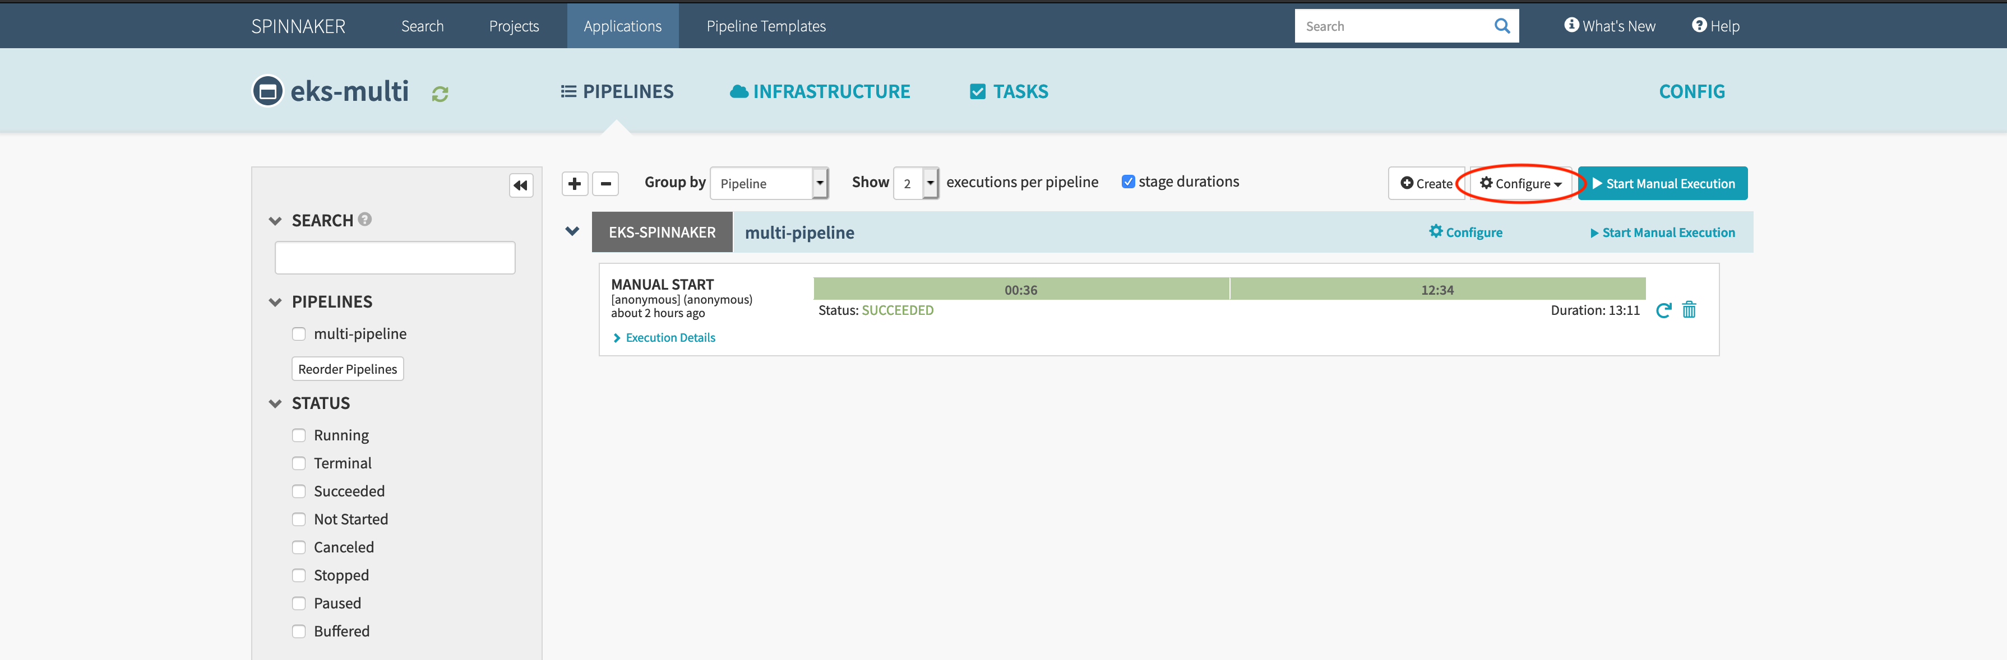Open the Search nav item

(422, 26)
